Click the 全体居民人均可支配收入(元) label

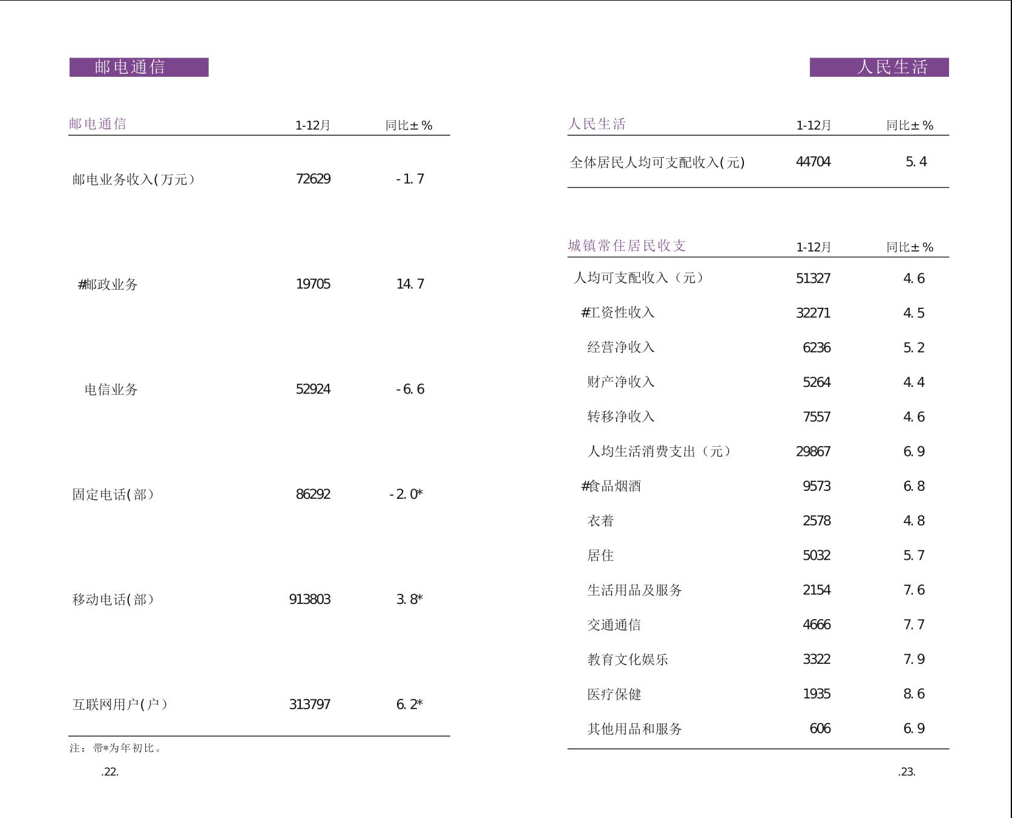pyautogui.click(x=657, y=163)
